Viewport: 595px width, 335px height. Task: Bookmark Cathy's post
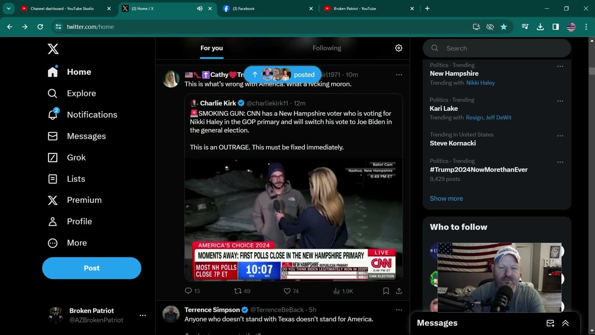pos(386,291)
